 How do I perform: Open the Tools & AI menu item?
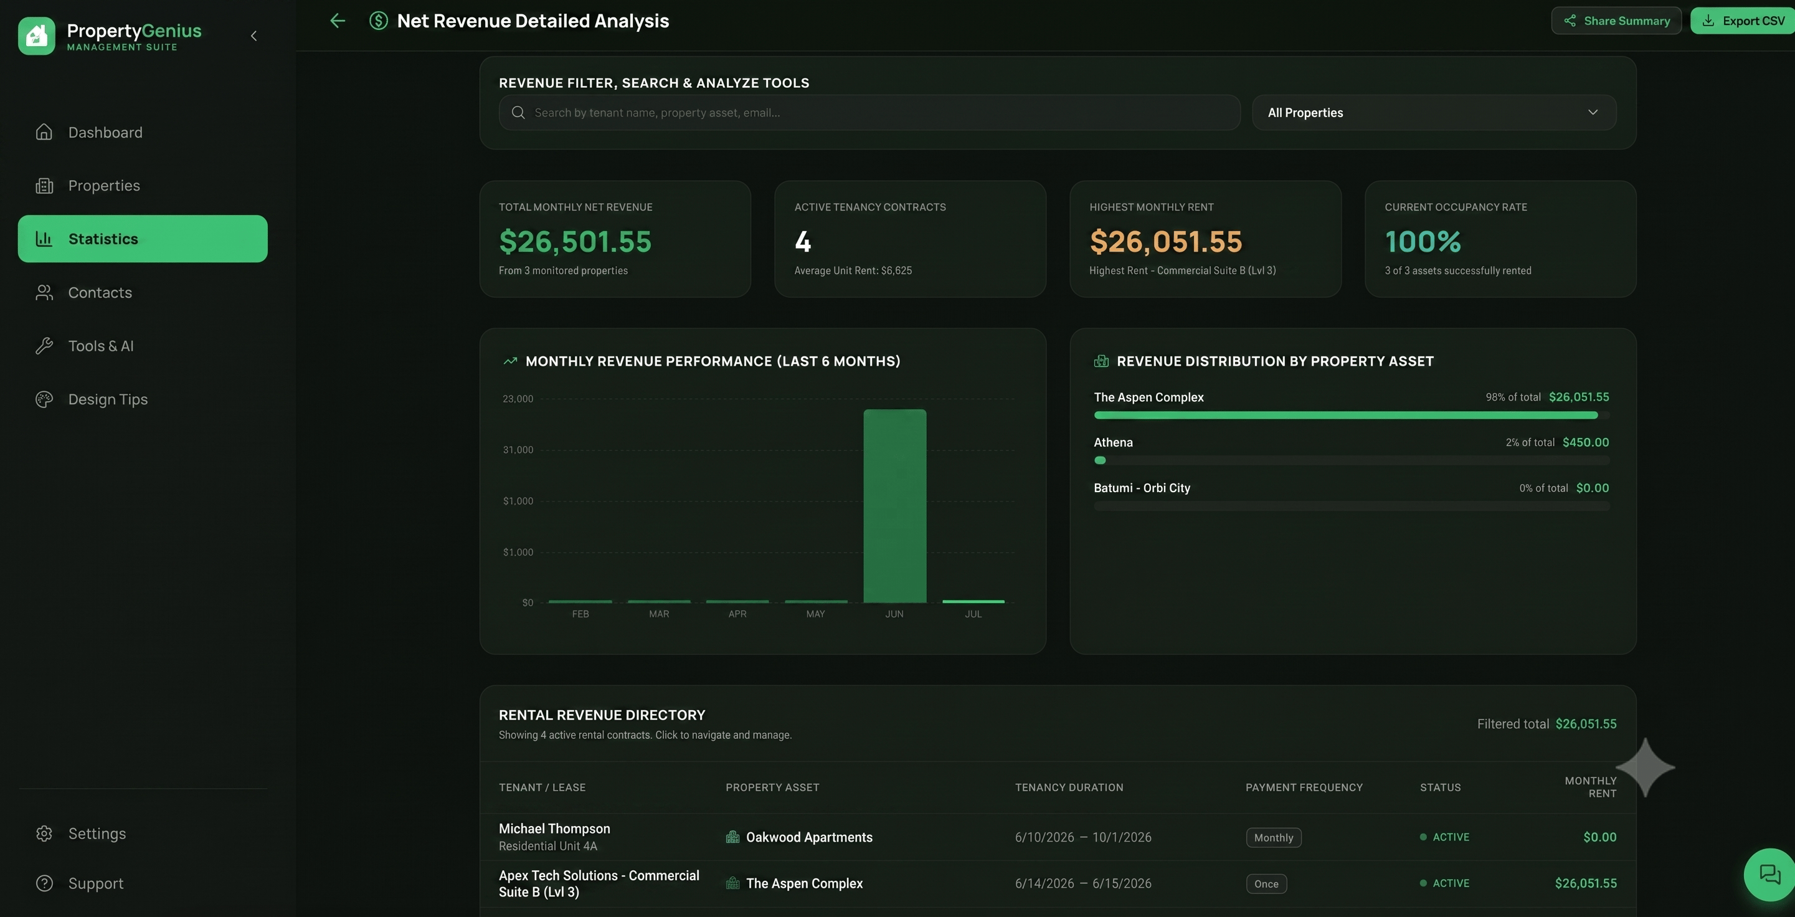(143, 346)
